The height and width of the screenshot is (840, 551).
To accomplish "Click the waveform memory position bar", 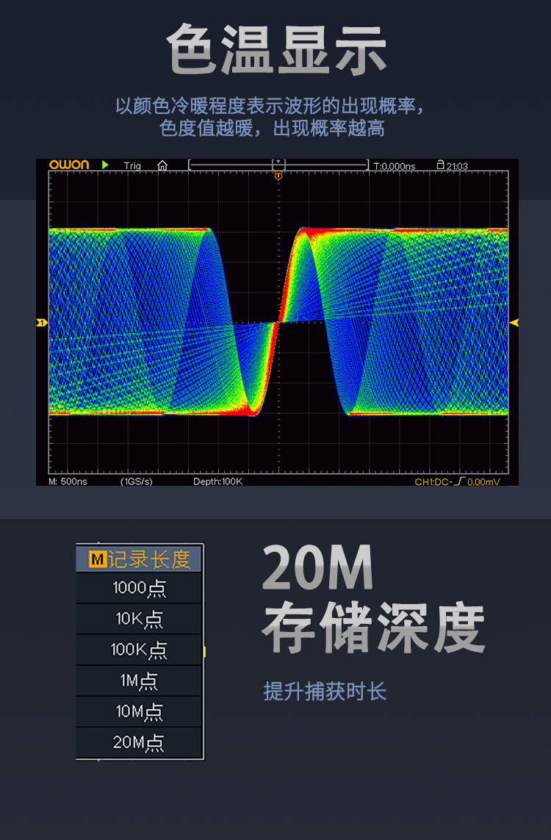I will 278,165.
